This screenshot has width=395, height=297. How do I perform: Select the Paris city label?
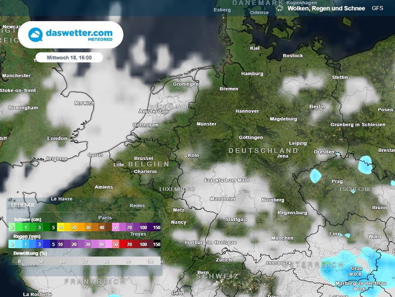(105, 218)
